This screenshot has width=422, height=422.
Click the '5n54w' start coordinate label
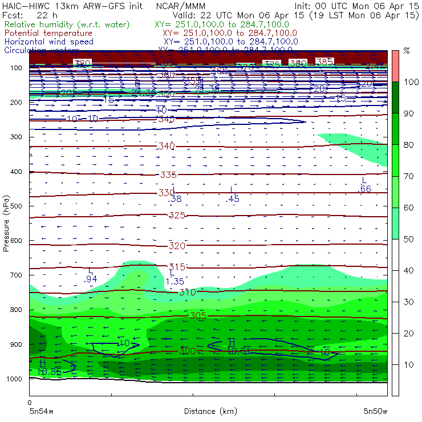coord(42,411)
